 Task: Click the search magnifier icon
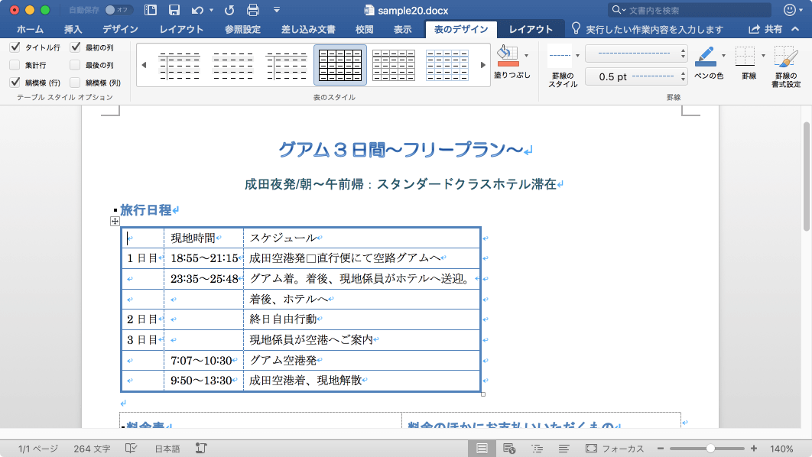tap(616, 10)
